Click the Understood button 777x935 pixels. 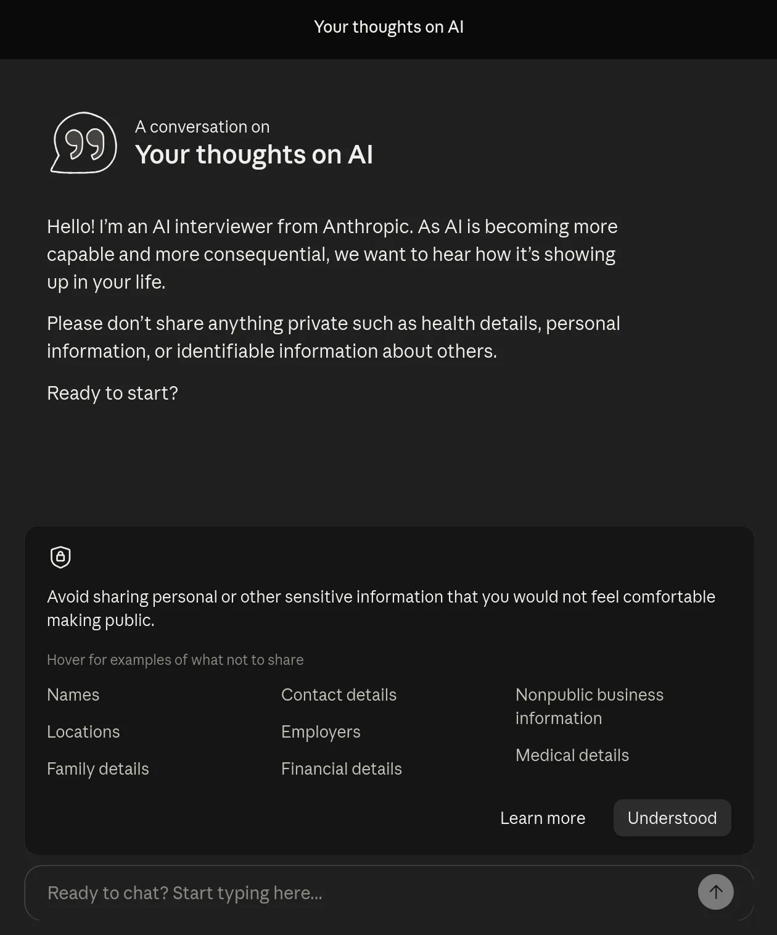pos(672,818)
